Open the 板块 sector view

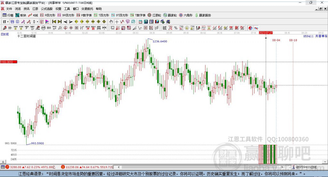point(21,15)
